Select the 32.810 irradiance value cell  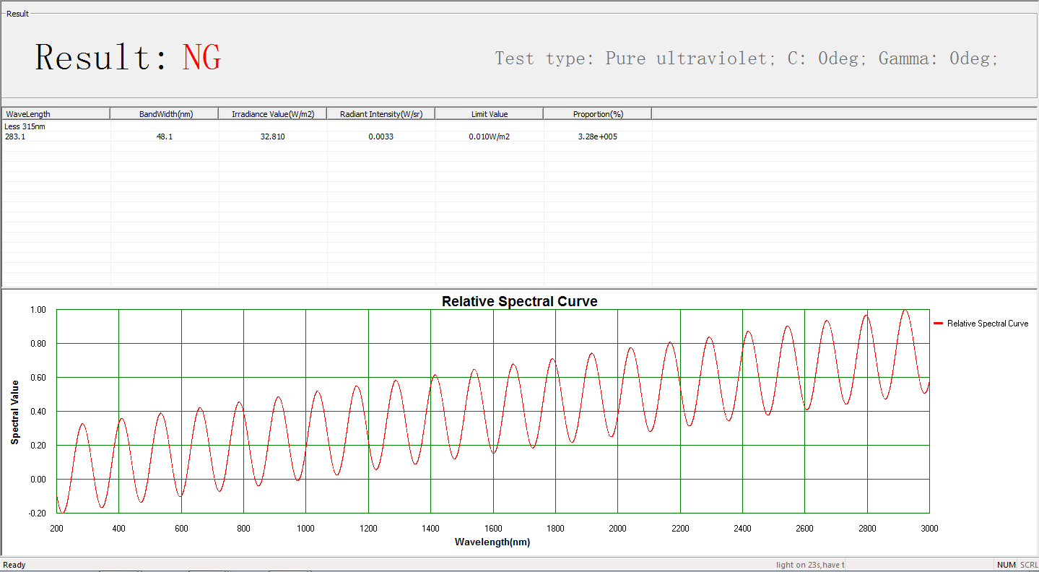pos(273,136)
